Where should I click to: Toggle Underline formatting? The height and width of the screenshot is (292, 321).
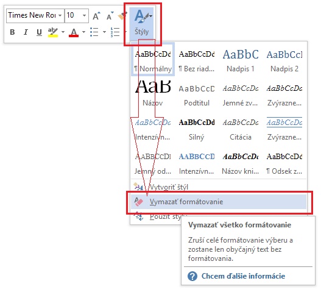pos(39,32)
